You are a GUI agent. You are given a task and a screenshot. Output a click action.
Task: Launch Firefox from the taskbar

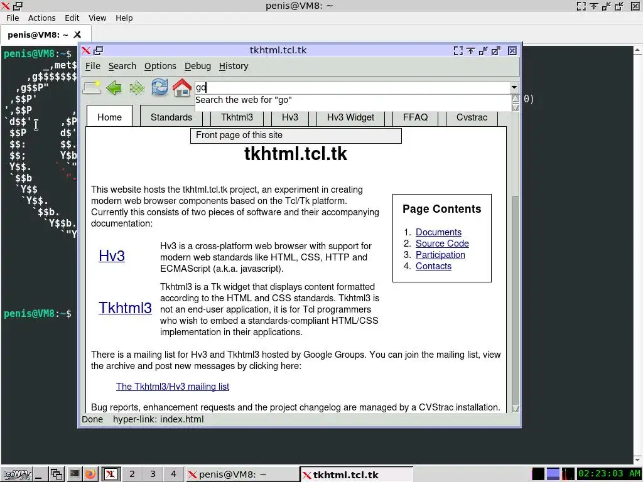90,474
